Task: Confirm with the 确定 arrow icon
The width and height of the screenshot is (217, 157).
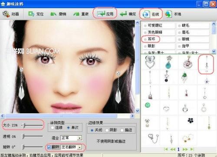Action: tap(123, 14)
